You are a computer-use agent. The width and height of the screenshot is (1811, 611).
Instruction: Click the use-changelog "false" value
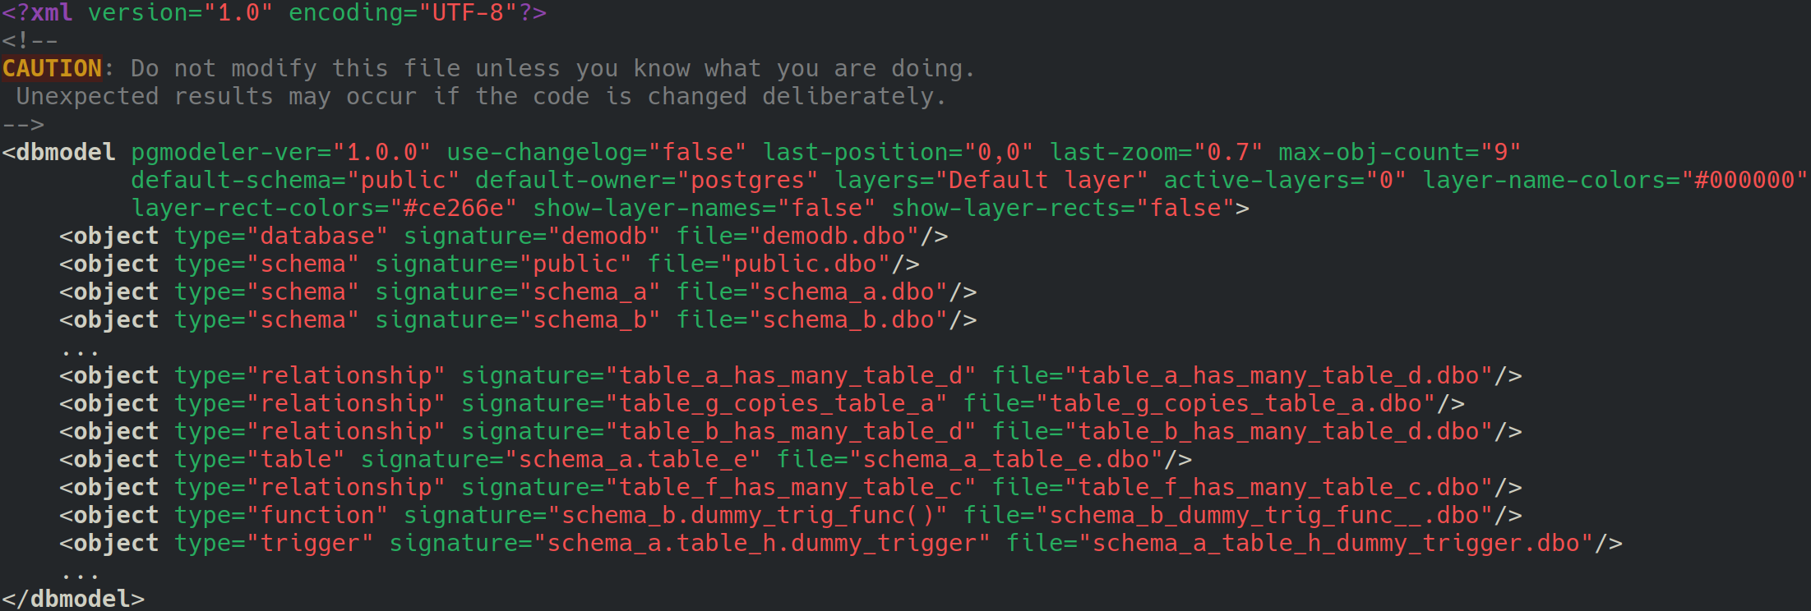tap(698, 152)
